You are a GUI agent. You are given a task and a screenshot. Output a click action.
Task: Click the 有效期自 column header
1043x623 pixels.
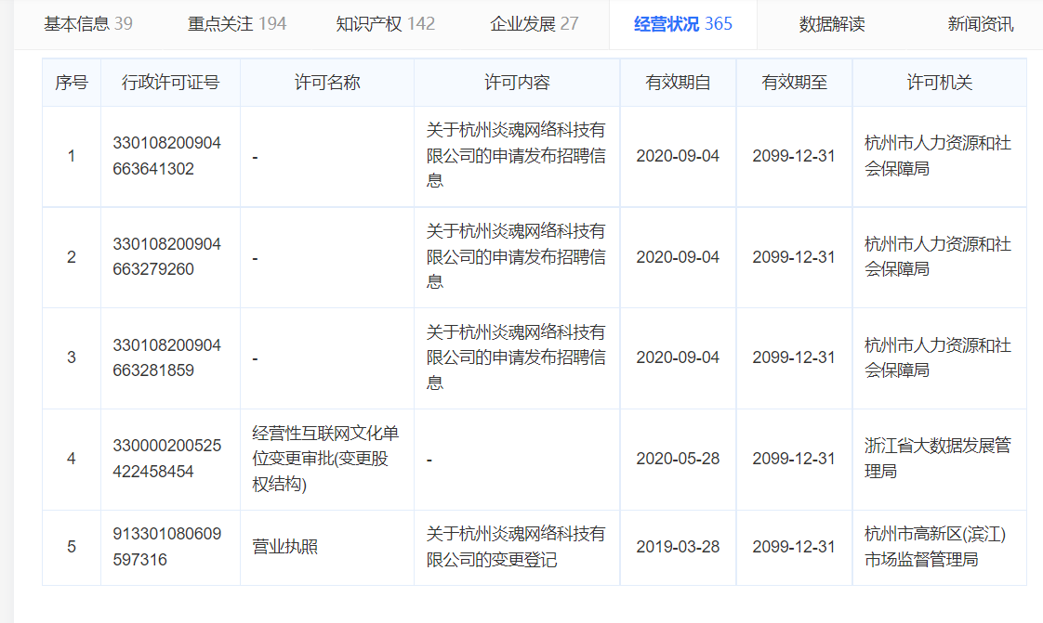click(678, 83)
